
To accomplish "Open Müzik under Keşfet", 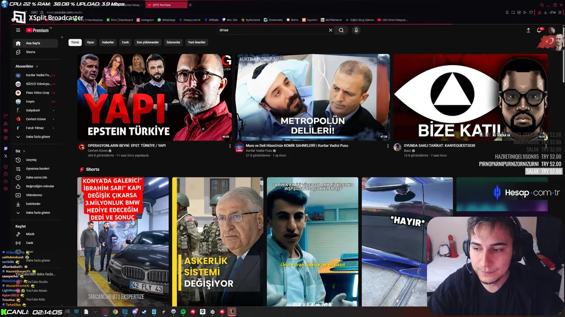I will 35,234.
